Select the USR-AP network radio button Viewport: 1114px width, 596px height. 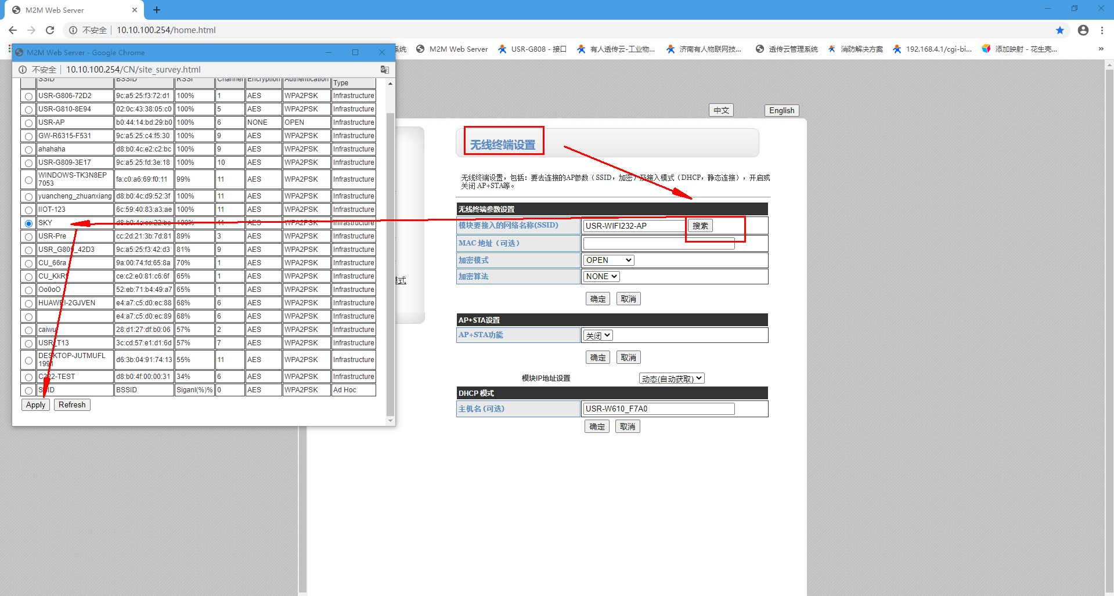coord(28,123)
